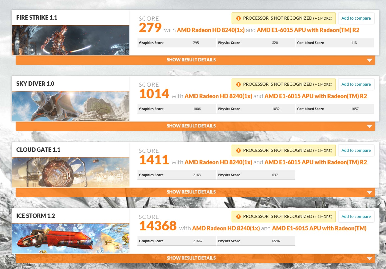Add Ice Storm result to compare
Viewport: 386px width, 269px height.
click(356, 216)
